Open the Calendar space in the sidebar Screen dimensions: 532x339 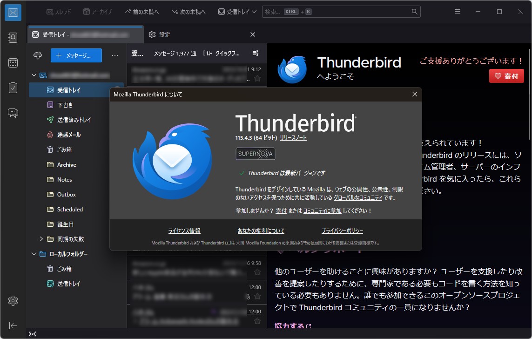coord(13,63)
